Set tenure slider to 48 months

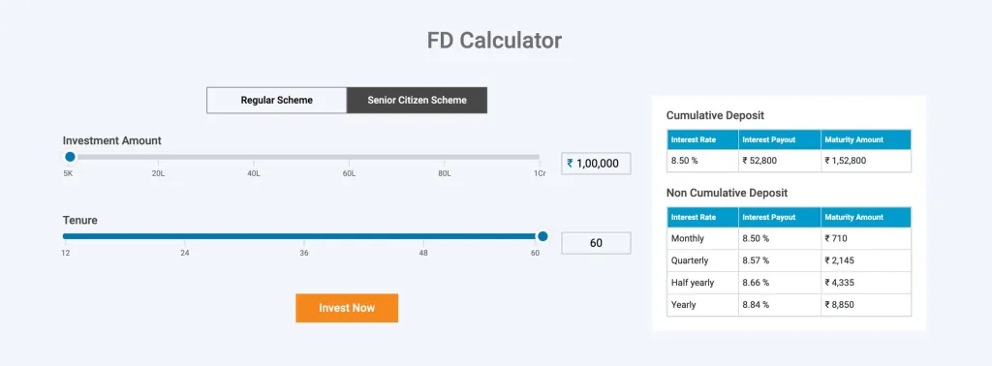[x=423, y=236]
